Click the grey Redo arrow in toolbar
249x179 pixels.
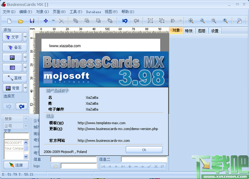click(136, 21)
